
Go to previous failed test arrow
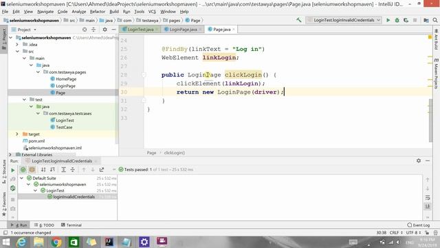(x=84, y=169)
